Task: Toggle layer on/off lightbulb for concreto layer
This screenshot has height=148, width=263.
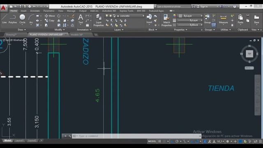Action: pos(107,16)
